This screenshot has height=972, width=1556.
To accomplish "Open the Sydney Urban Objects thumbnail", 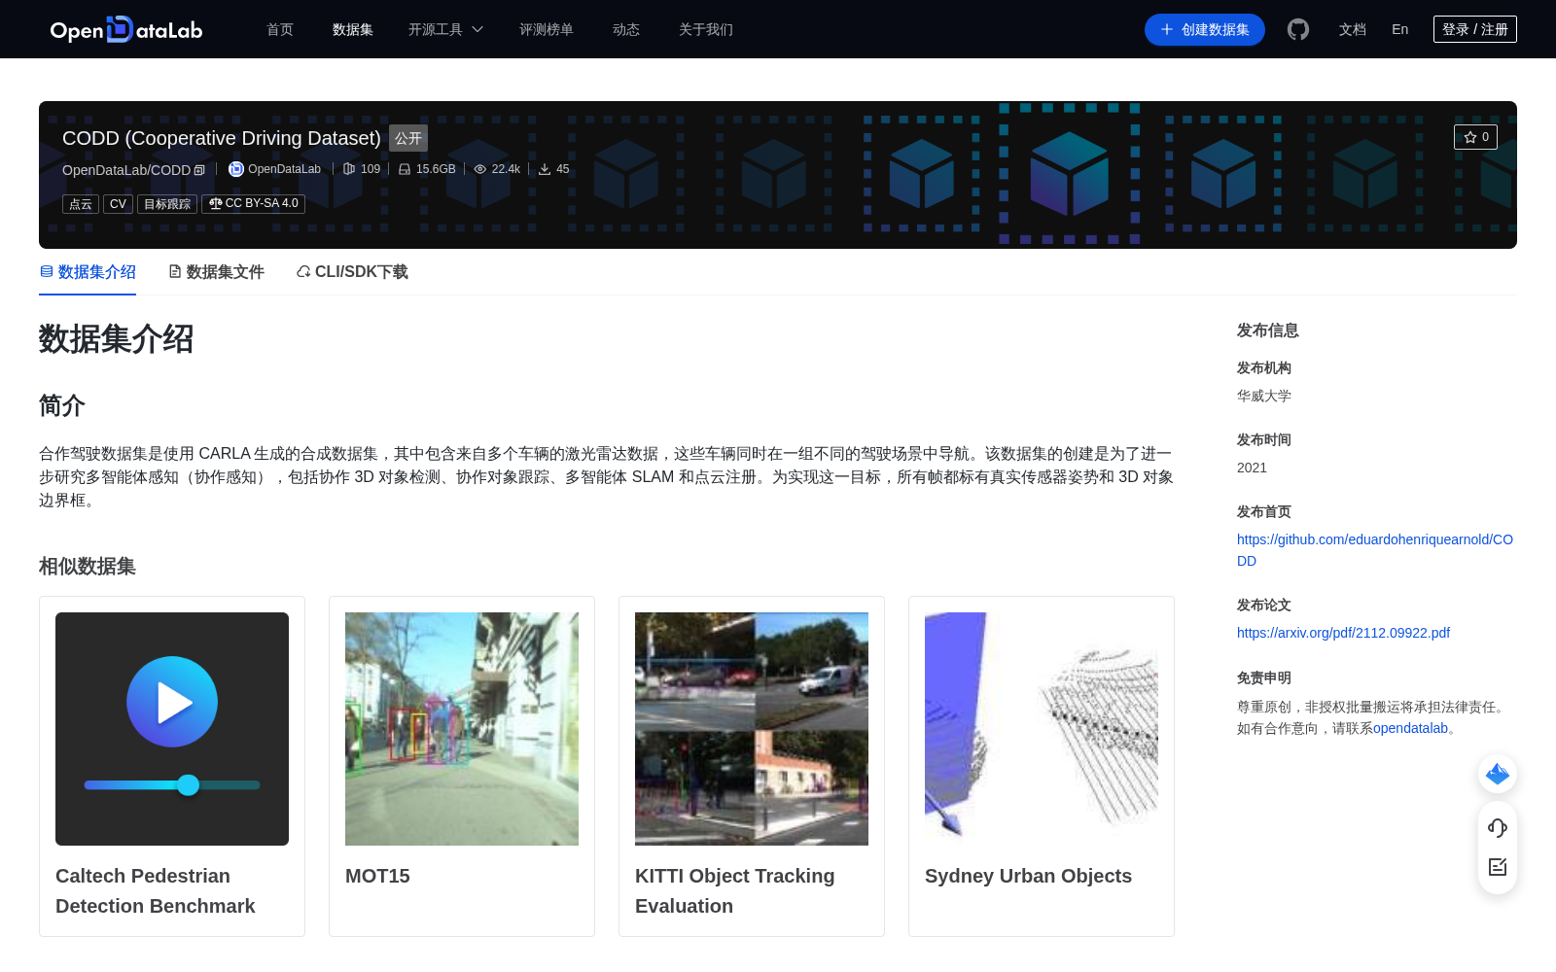I will coord(1042,729).
